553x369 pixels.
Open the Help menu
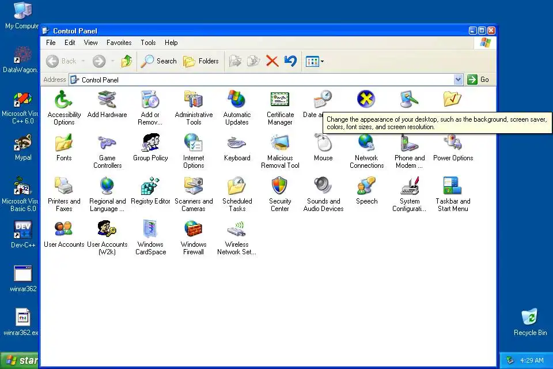[x=171, y=43]
